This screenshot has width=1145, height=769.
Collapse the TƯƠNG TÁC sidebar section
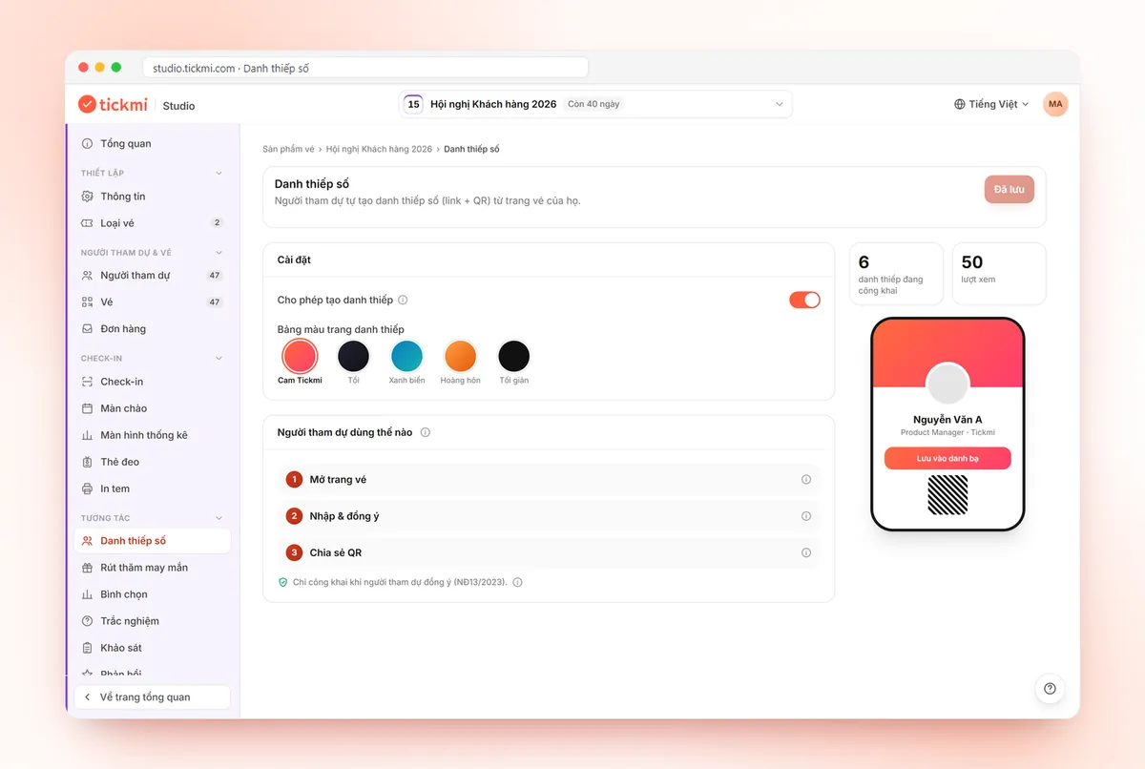(x=219, y=518)
